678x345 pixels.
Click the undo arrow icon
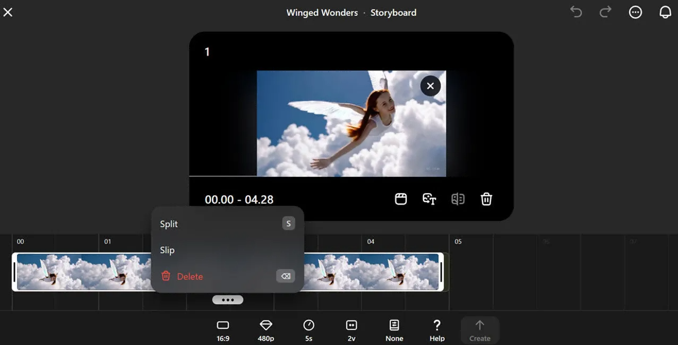pos(576,12)
